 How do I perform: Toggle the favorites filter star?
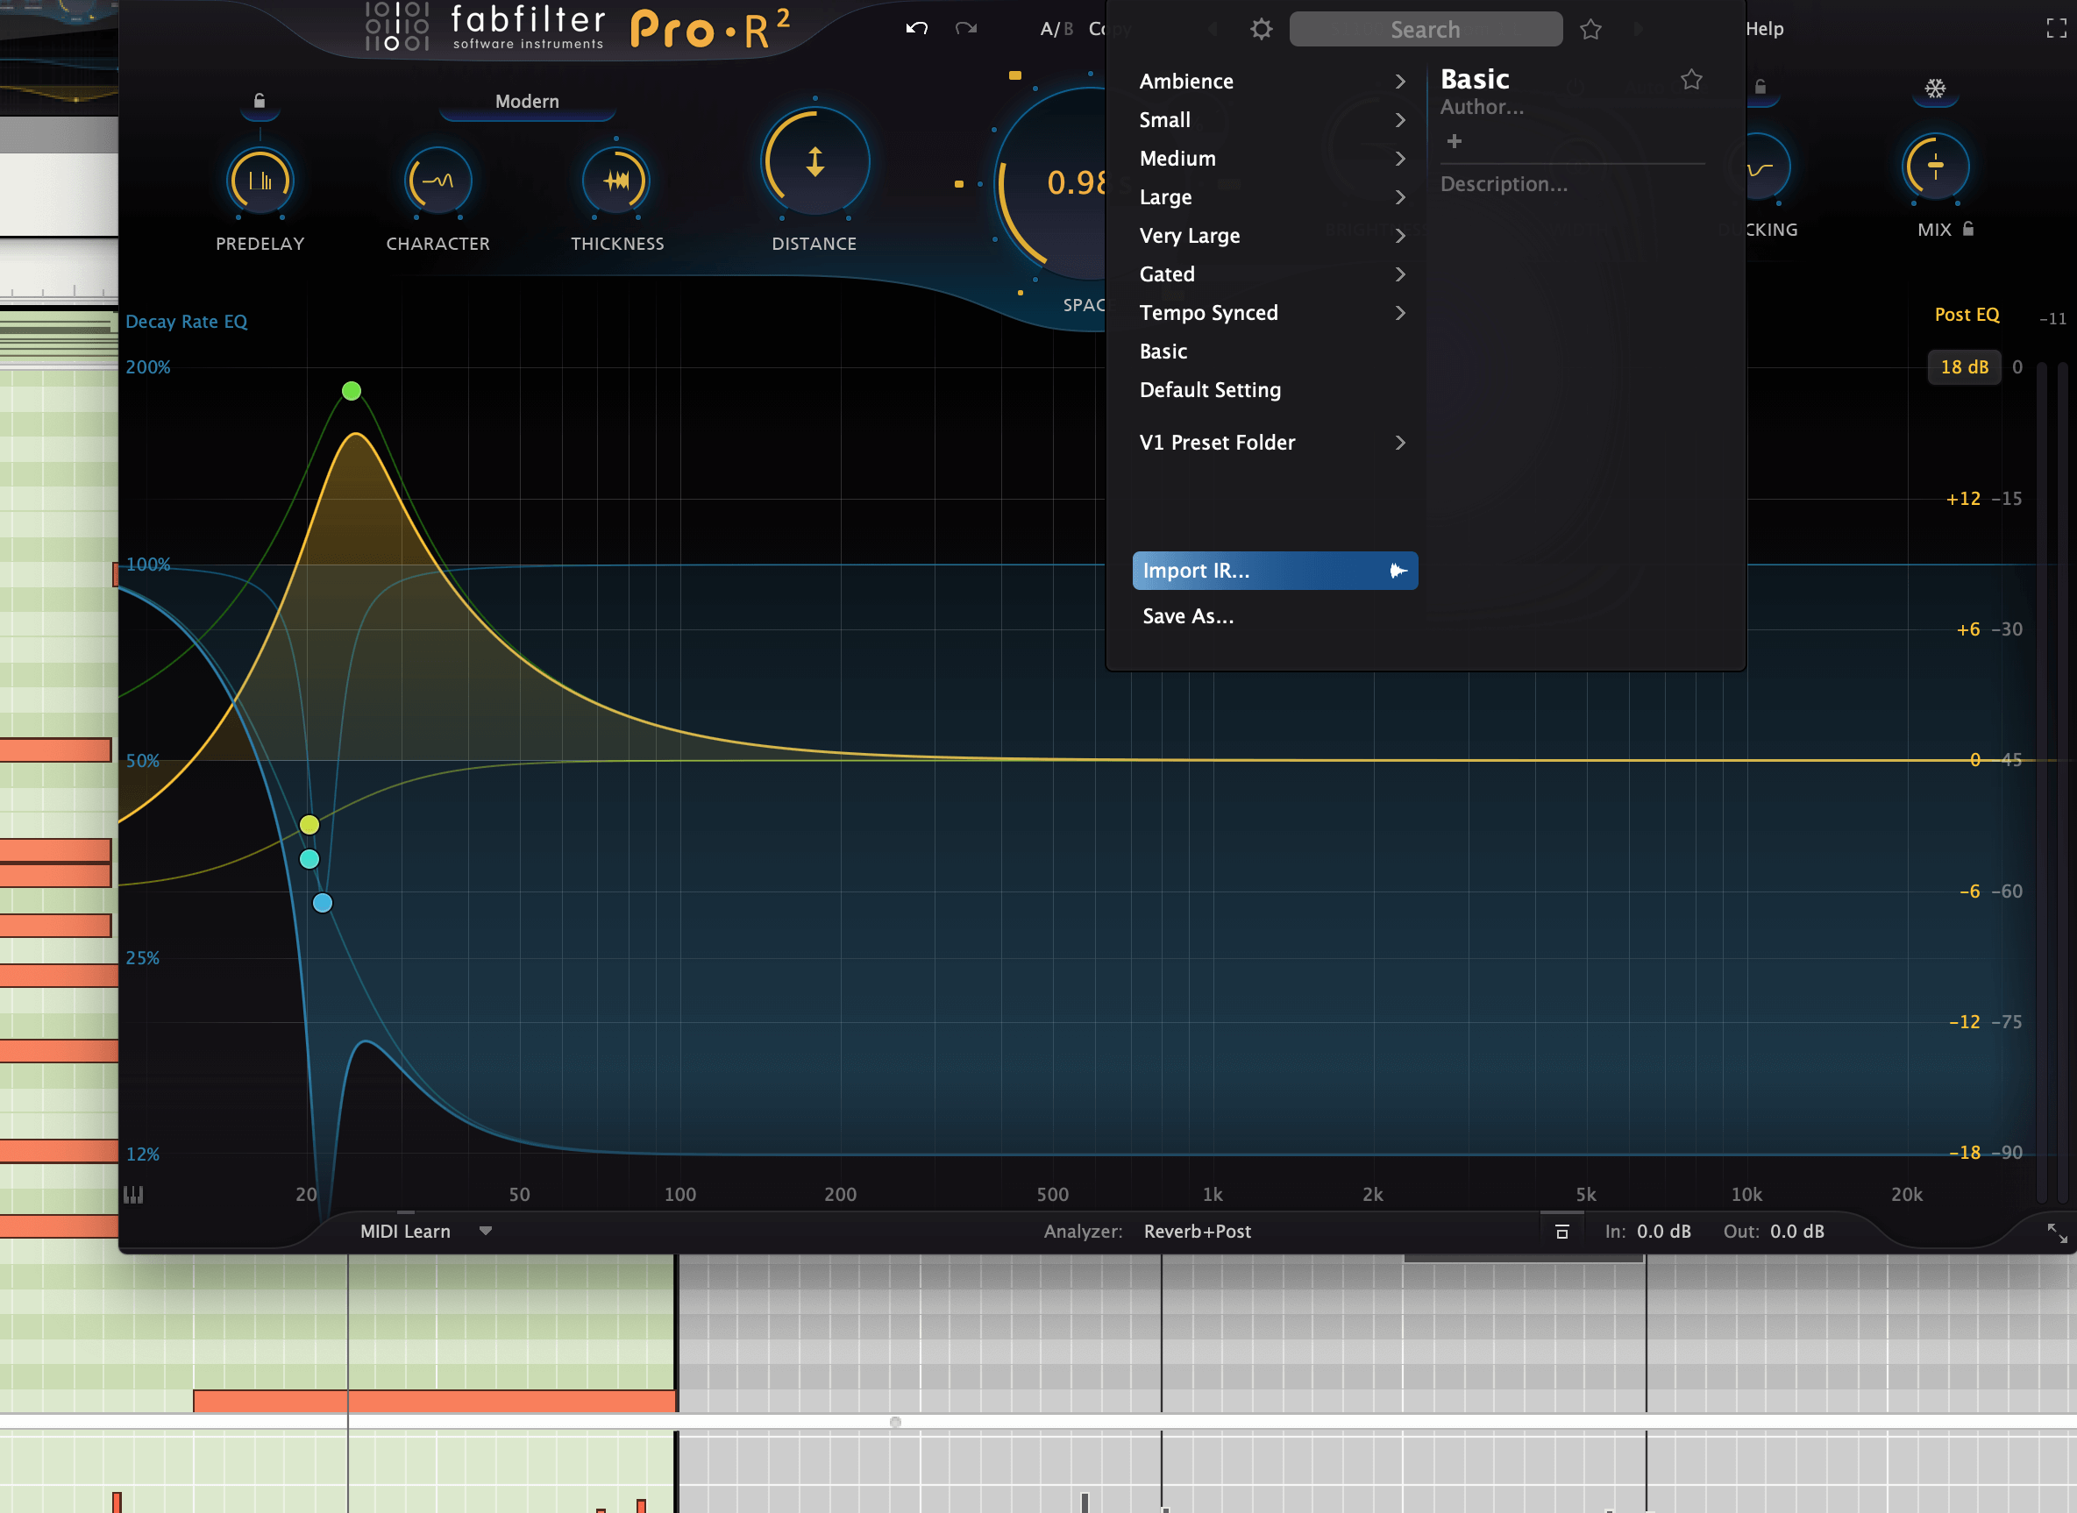(x=1590, y=29)
